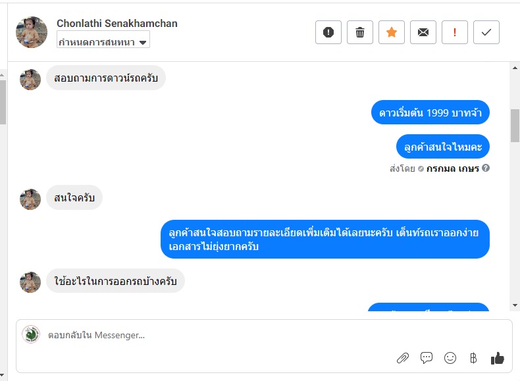Screen dimensions: 520x381
Task: Open saved replies speech bubble icon
Action: pyautogui.click(x=427, y=358)
